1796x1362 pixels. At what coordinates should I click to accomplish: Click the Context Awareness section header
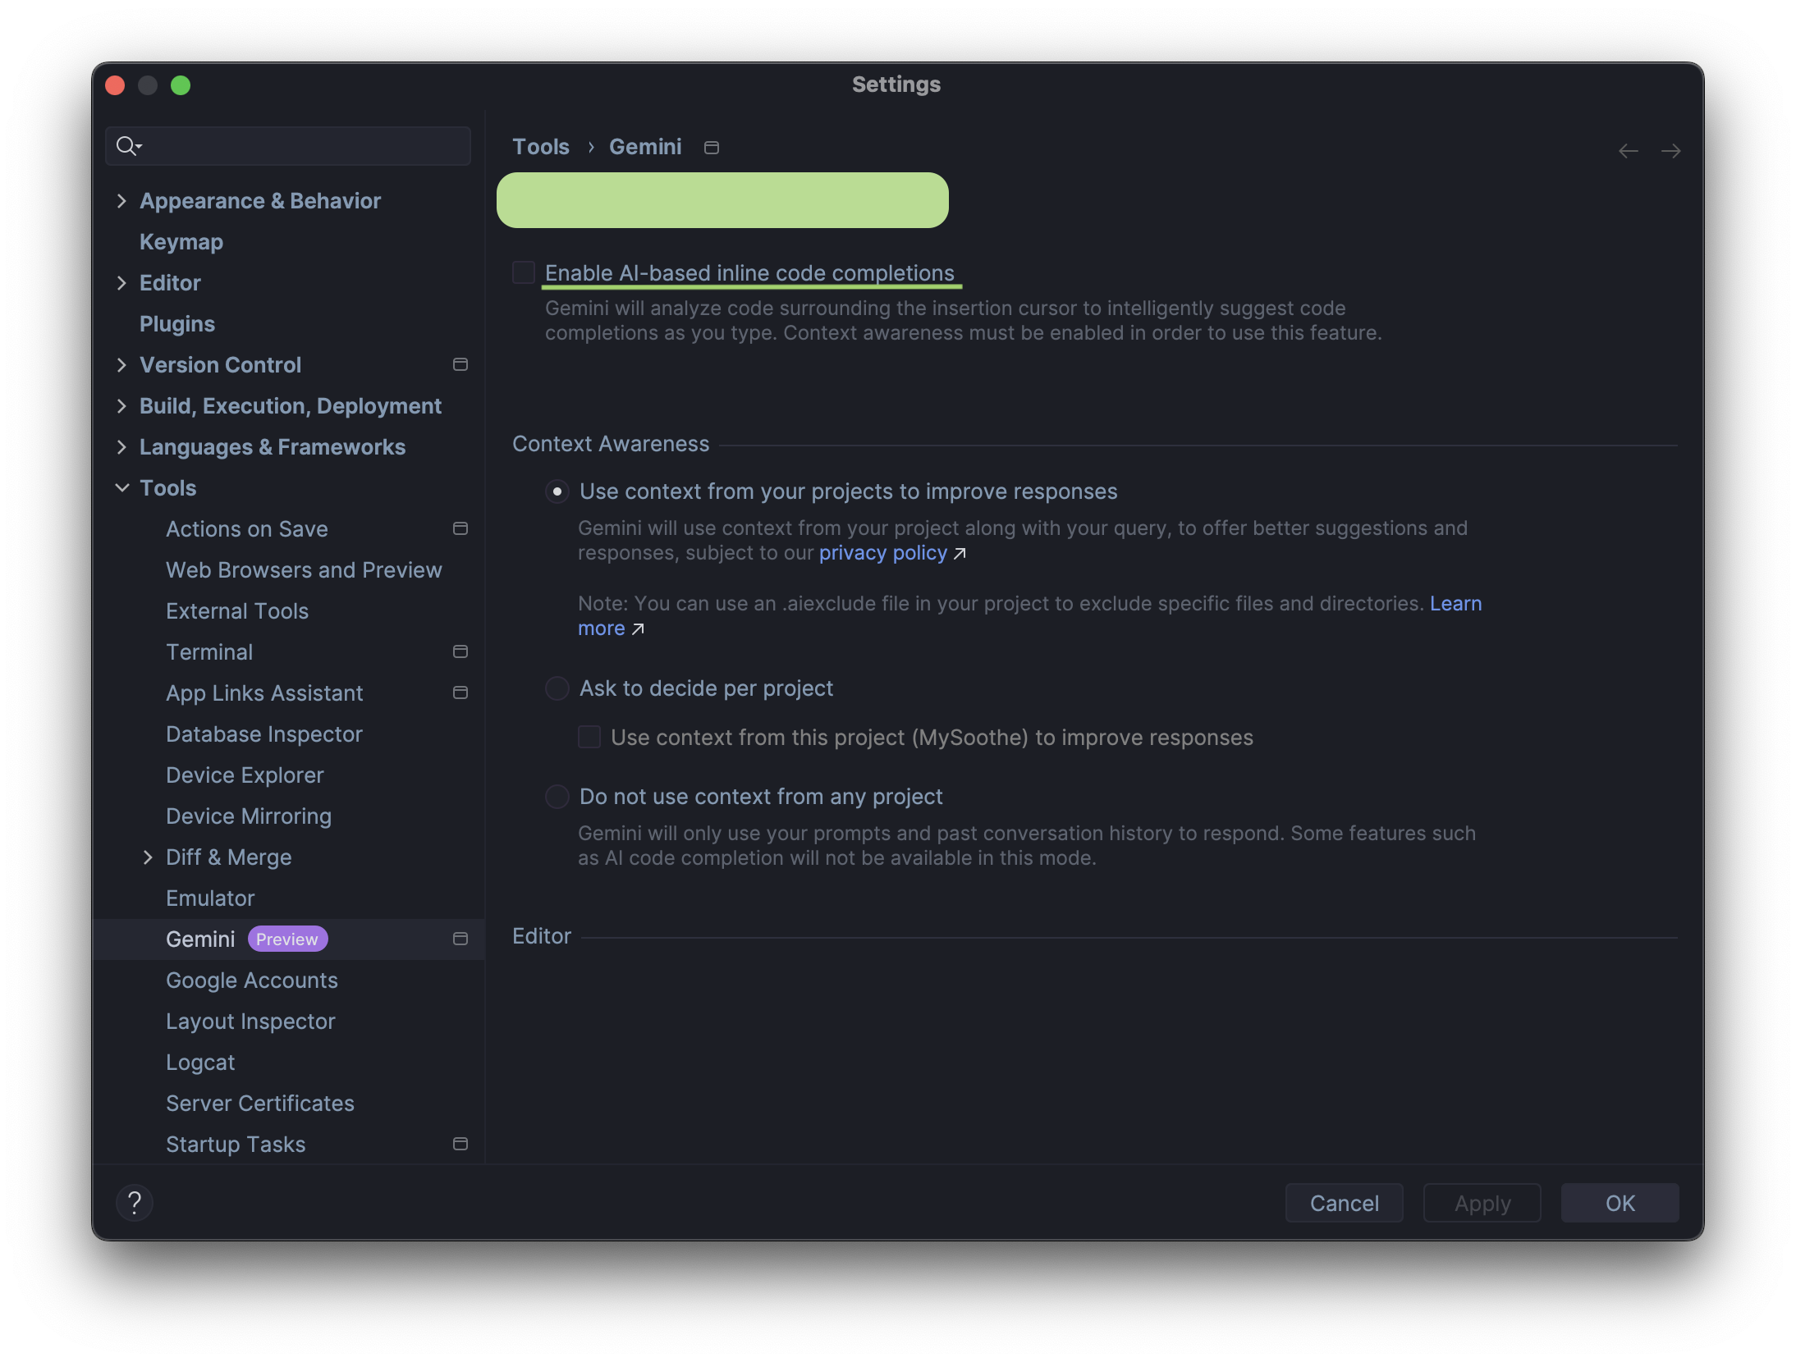(611, 444)
